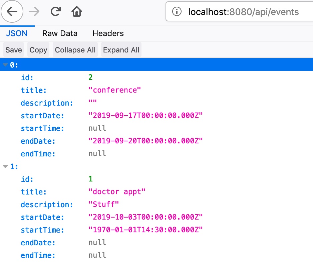Open the Headers tab
The width and height of the screenshot is (313, 264).
pos(108,33)
